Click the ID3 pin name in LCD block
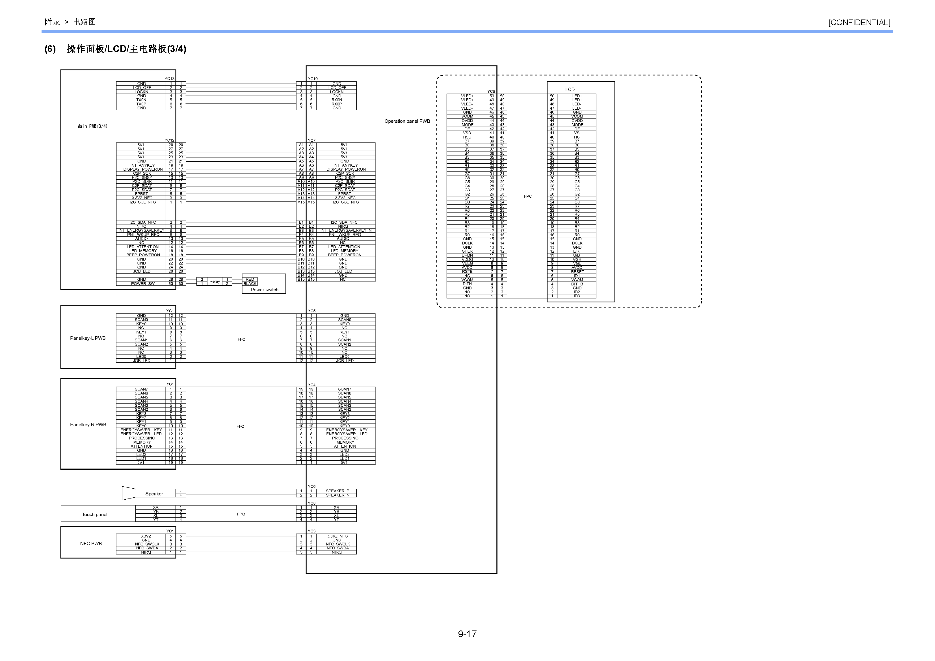935x661 pixels. tap(577, 296)
